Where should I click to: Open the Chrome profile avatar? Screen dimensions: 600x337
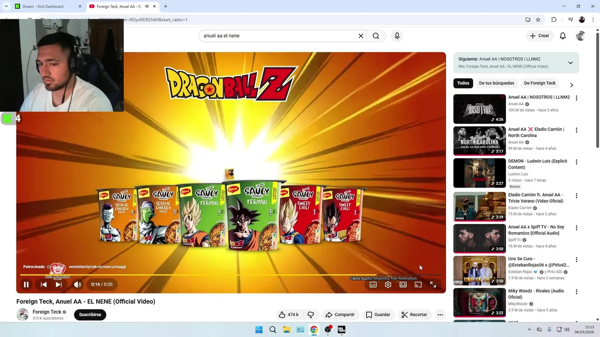pyautogui.click(x=582, y=20)
